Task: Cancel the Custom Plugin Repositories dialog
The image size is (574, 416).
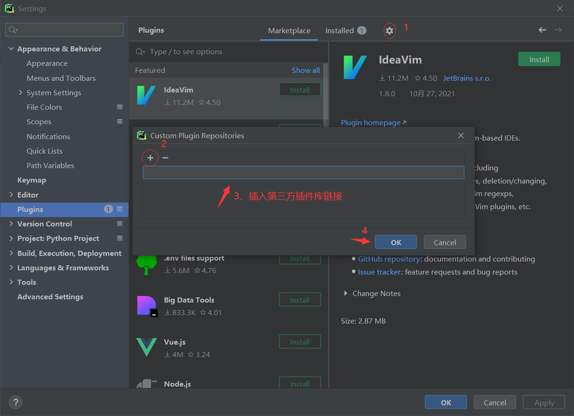Action: click(x=445, y=242)
